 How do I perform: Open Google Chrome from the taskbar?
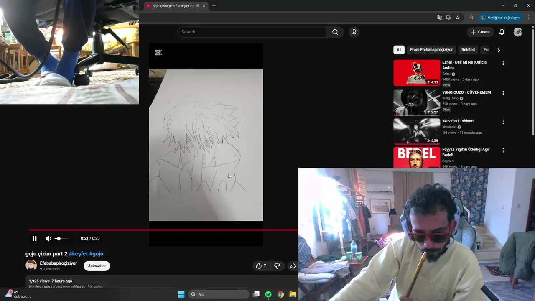280,294
